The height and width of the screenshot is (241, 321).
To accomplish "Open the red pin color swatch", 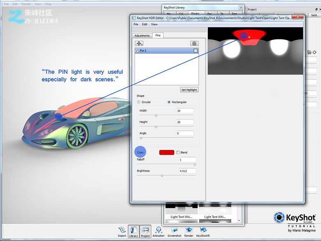I will pos(167,153).
